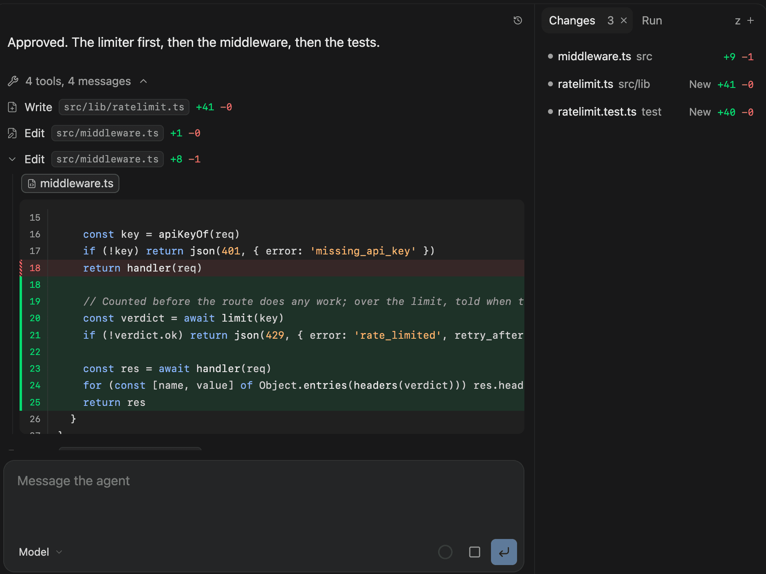Click the circle status indicator near send

pyautogui.click(x=445, y=552)
